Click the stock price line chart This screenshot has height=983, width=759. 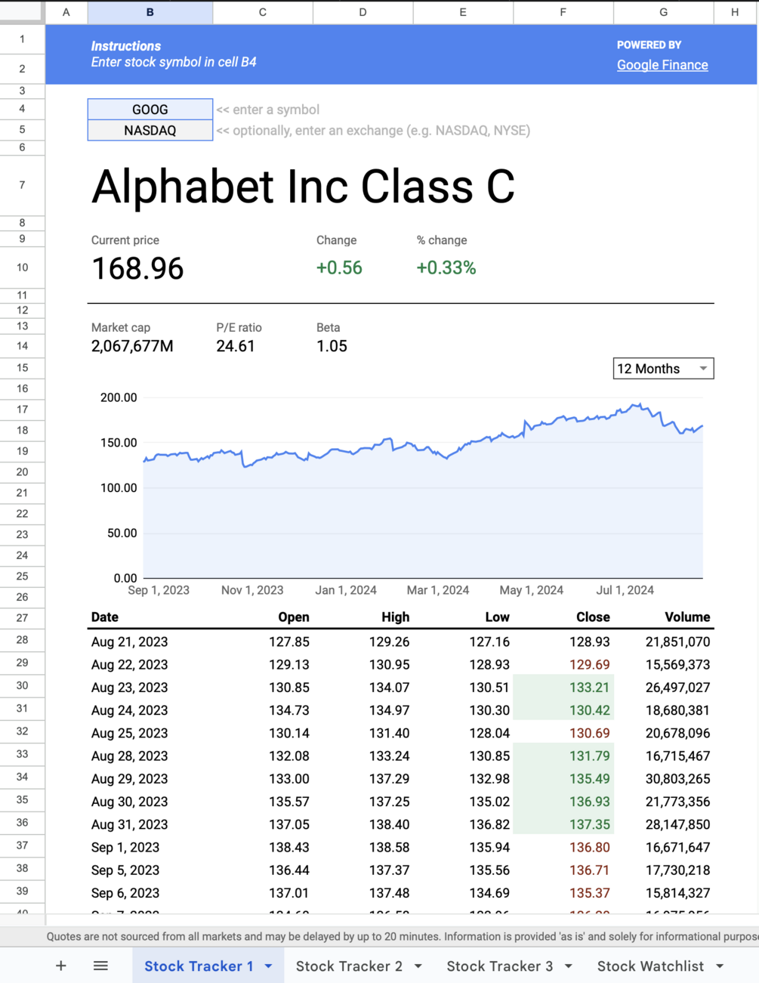click(x=423, y=484)
